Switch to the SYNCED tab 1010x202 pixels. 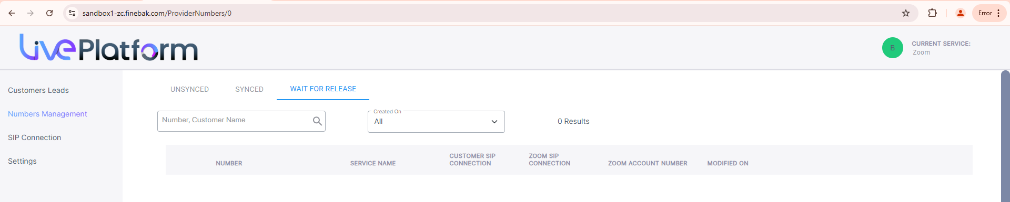coord(249,89)
